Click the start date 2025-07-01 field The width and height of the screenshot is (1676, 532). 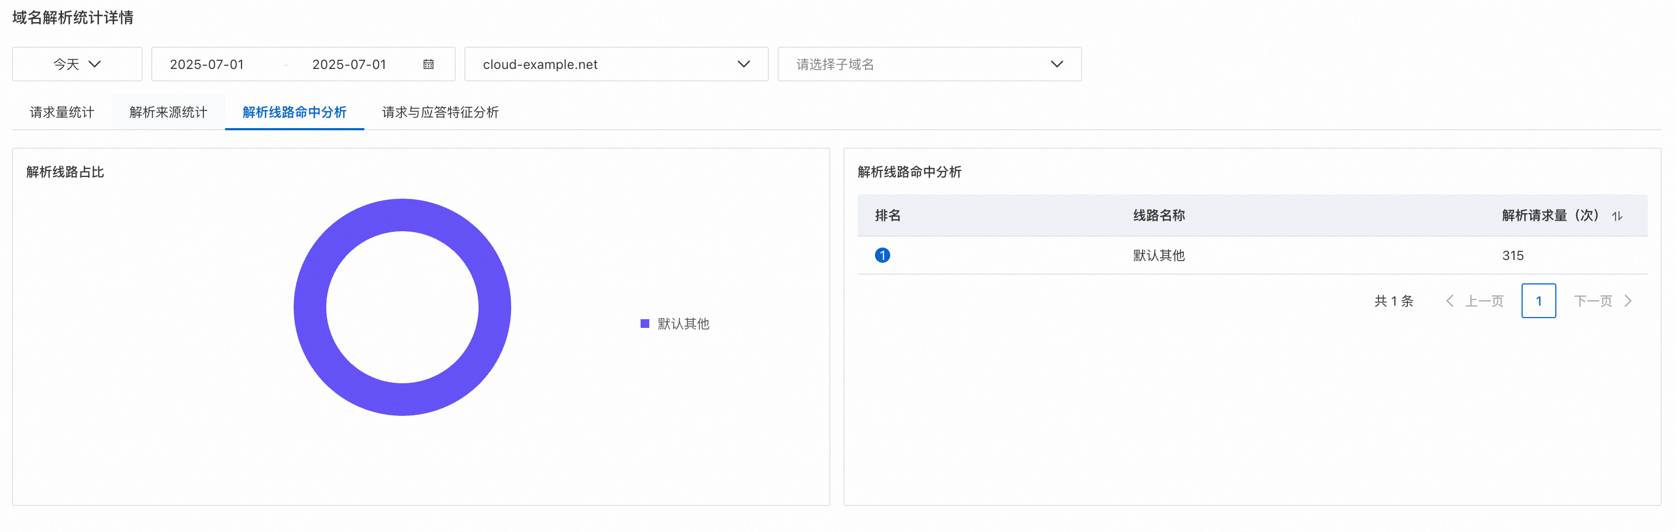pyautogui.click(x=207, y=64)
